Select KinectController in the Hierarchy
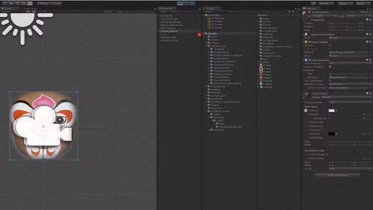Screen dimensions: 373x210 [x=170, y=40]
